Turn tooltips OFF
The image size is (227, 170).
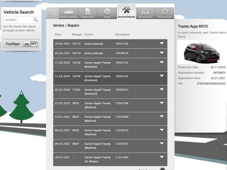pyautogui.click(x=34, y=44)
